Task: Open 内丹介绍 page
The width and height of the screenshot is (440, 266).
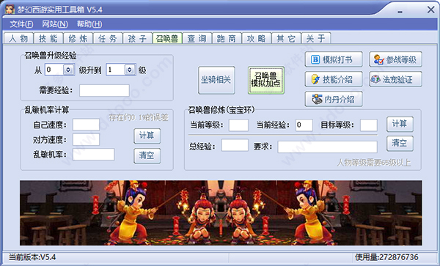Action: (x=334, y=99)
